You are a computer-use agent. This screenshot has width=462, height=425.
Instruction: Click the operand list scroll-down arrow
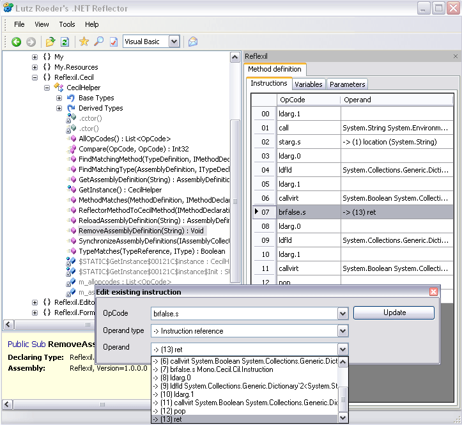(x=343, y=417)
